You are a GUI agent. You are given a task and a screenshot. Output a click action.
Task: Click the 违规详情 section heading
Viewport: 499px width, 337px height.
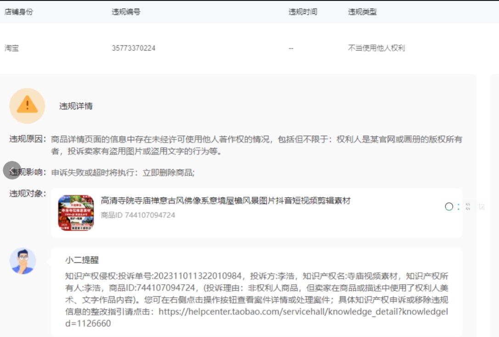point(76,106)
